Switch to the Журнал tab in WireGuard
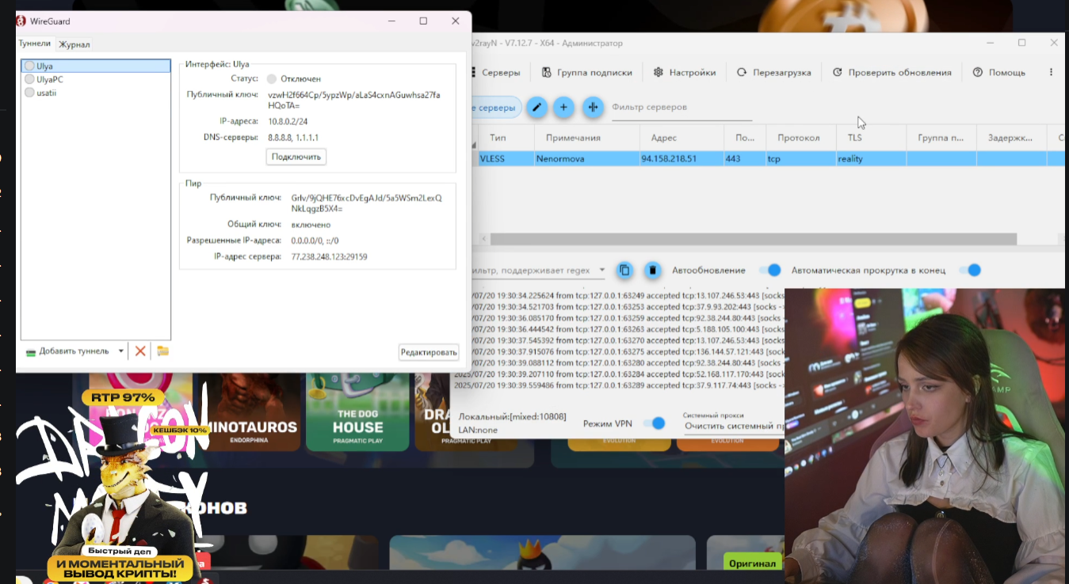This screenshot has height=584, width=1069. [x=74, y=44]
